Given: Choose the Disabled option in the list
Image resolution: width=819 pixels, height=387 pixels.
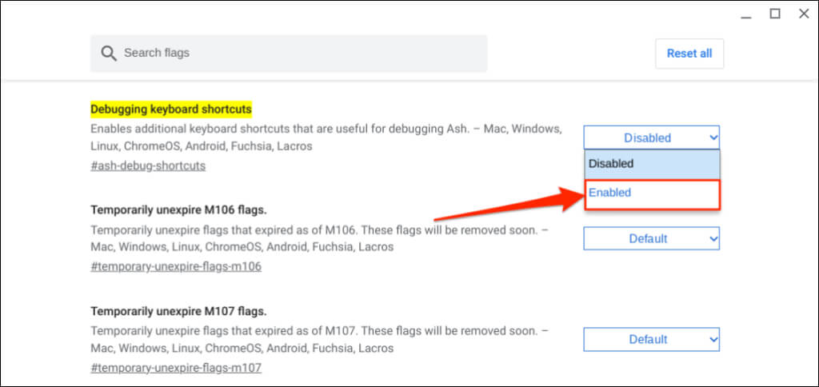Looking at the screenshot, I should point(651,163).
